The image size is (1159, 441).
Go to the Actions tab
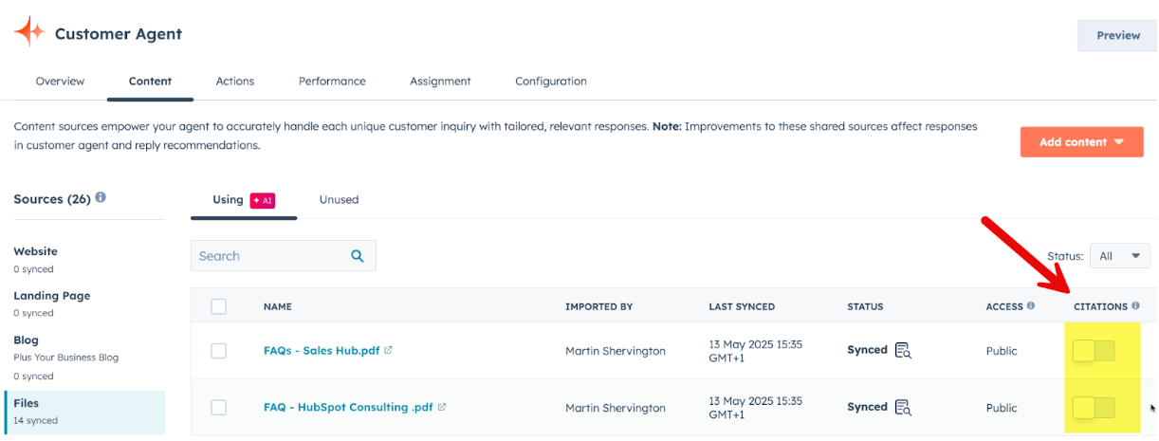(x=235, y=82)
